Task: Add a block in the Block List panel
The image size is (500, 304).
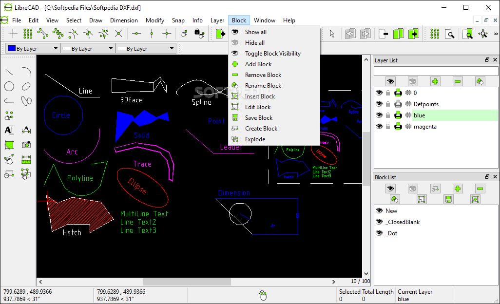Action: (x=458, y=189)
